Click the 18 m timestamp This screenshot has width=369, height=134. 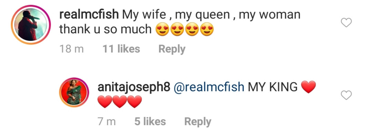(72, 49)
